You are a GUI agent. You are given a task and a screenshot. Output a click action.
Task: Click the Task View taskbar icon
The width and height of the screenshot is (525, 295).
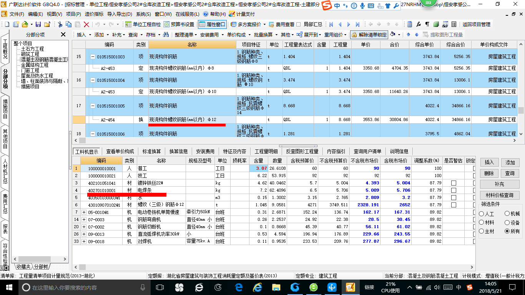(160, 287)
